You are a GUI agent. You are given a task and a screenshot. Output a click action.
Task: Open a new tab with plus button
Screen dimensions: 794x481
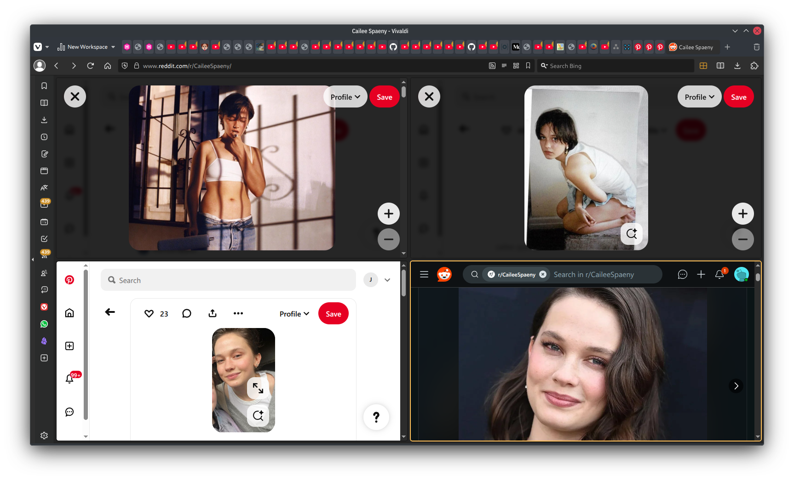click(727, 47)
